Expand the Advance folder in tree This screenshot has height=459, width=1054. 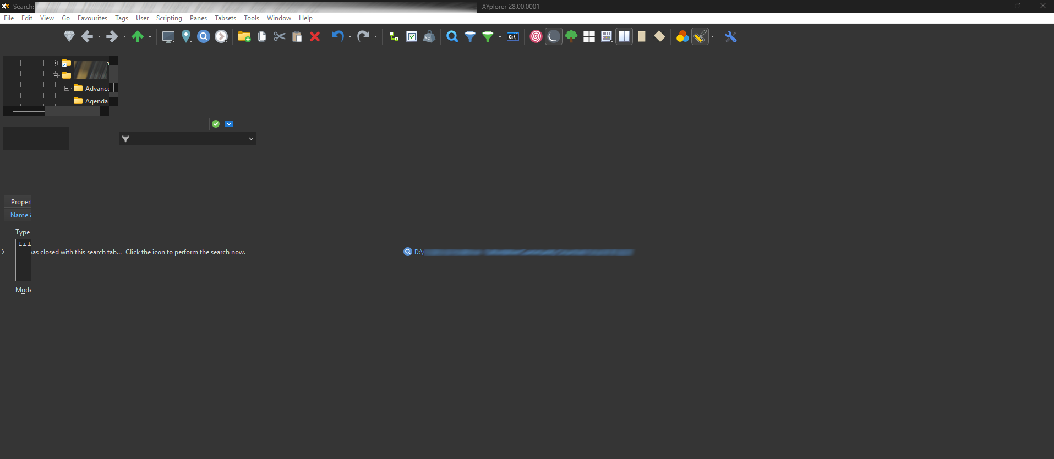click(x=67, y=88)
